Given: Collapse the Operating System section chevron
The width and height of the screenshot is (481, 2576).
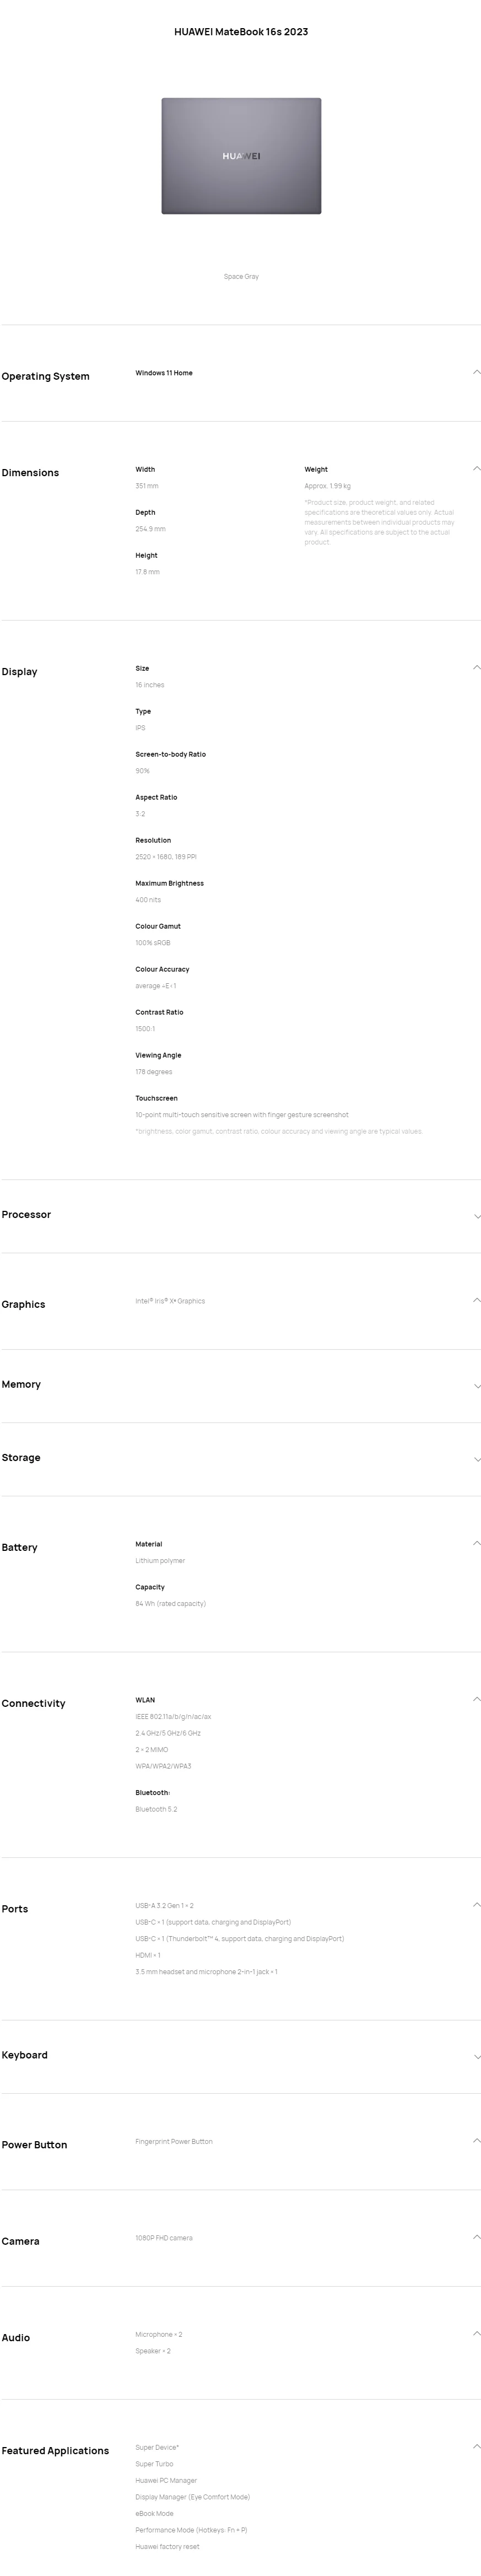Looking at the screenshot, I should tap(476, 372).
